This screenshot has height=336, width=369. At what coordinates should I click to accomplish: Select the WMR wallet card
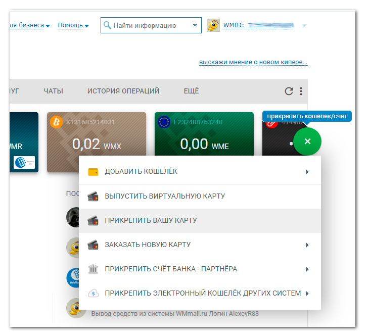24,142
